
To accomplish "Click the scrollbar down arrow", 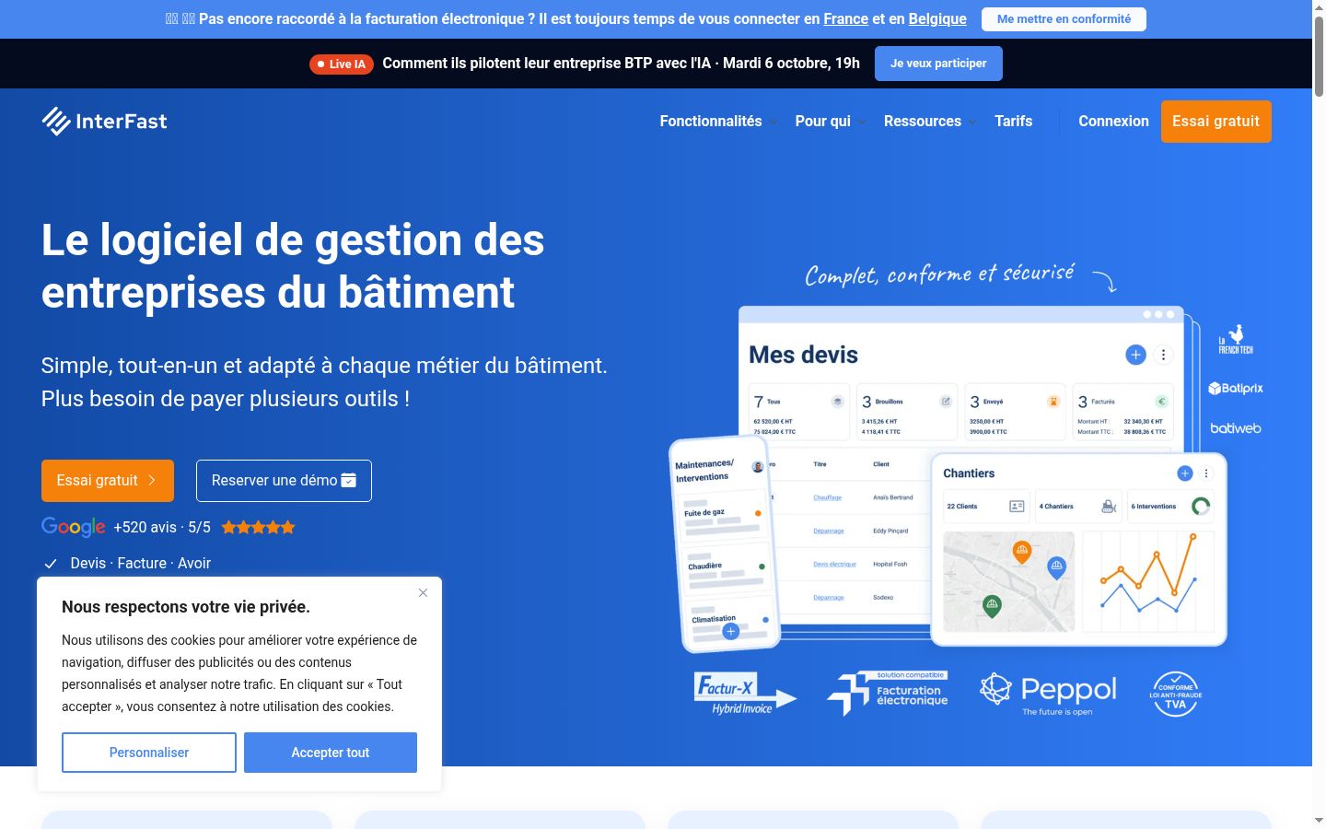I will [1319, 820].
